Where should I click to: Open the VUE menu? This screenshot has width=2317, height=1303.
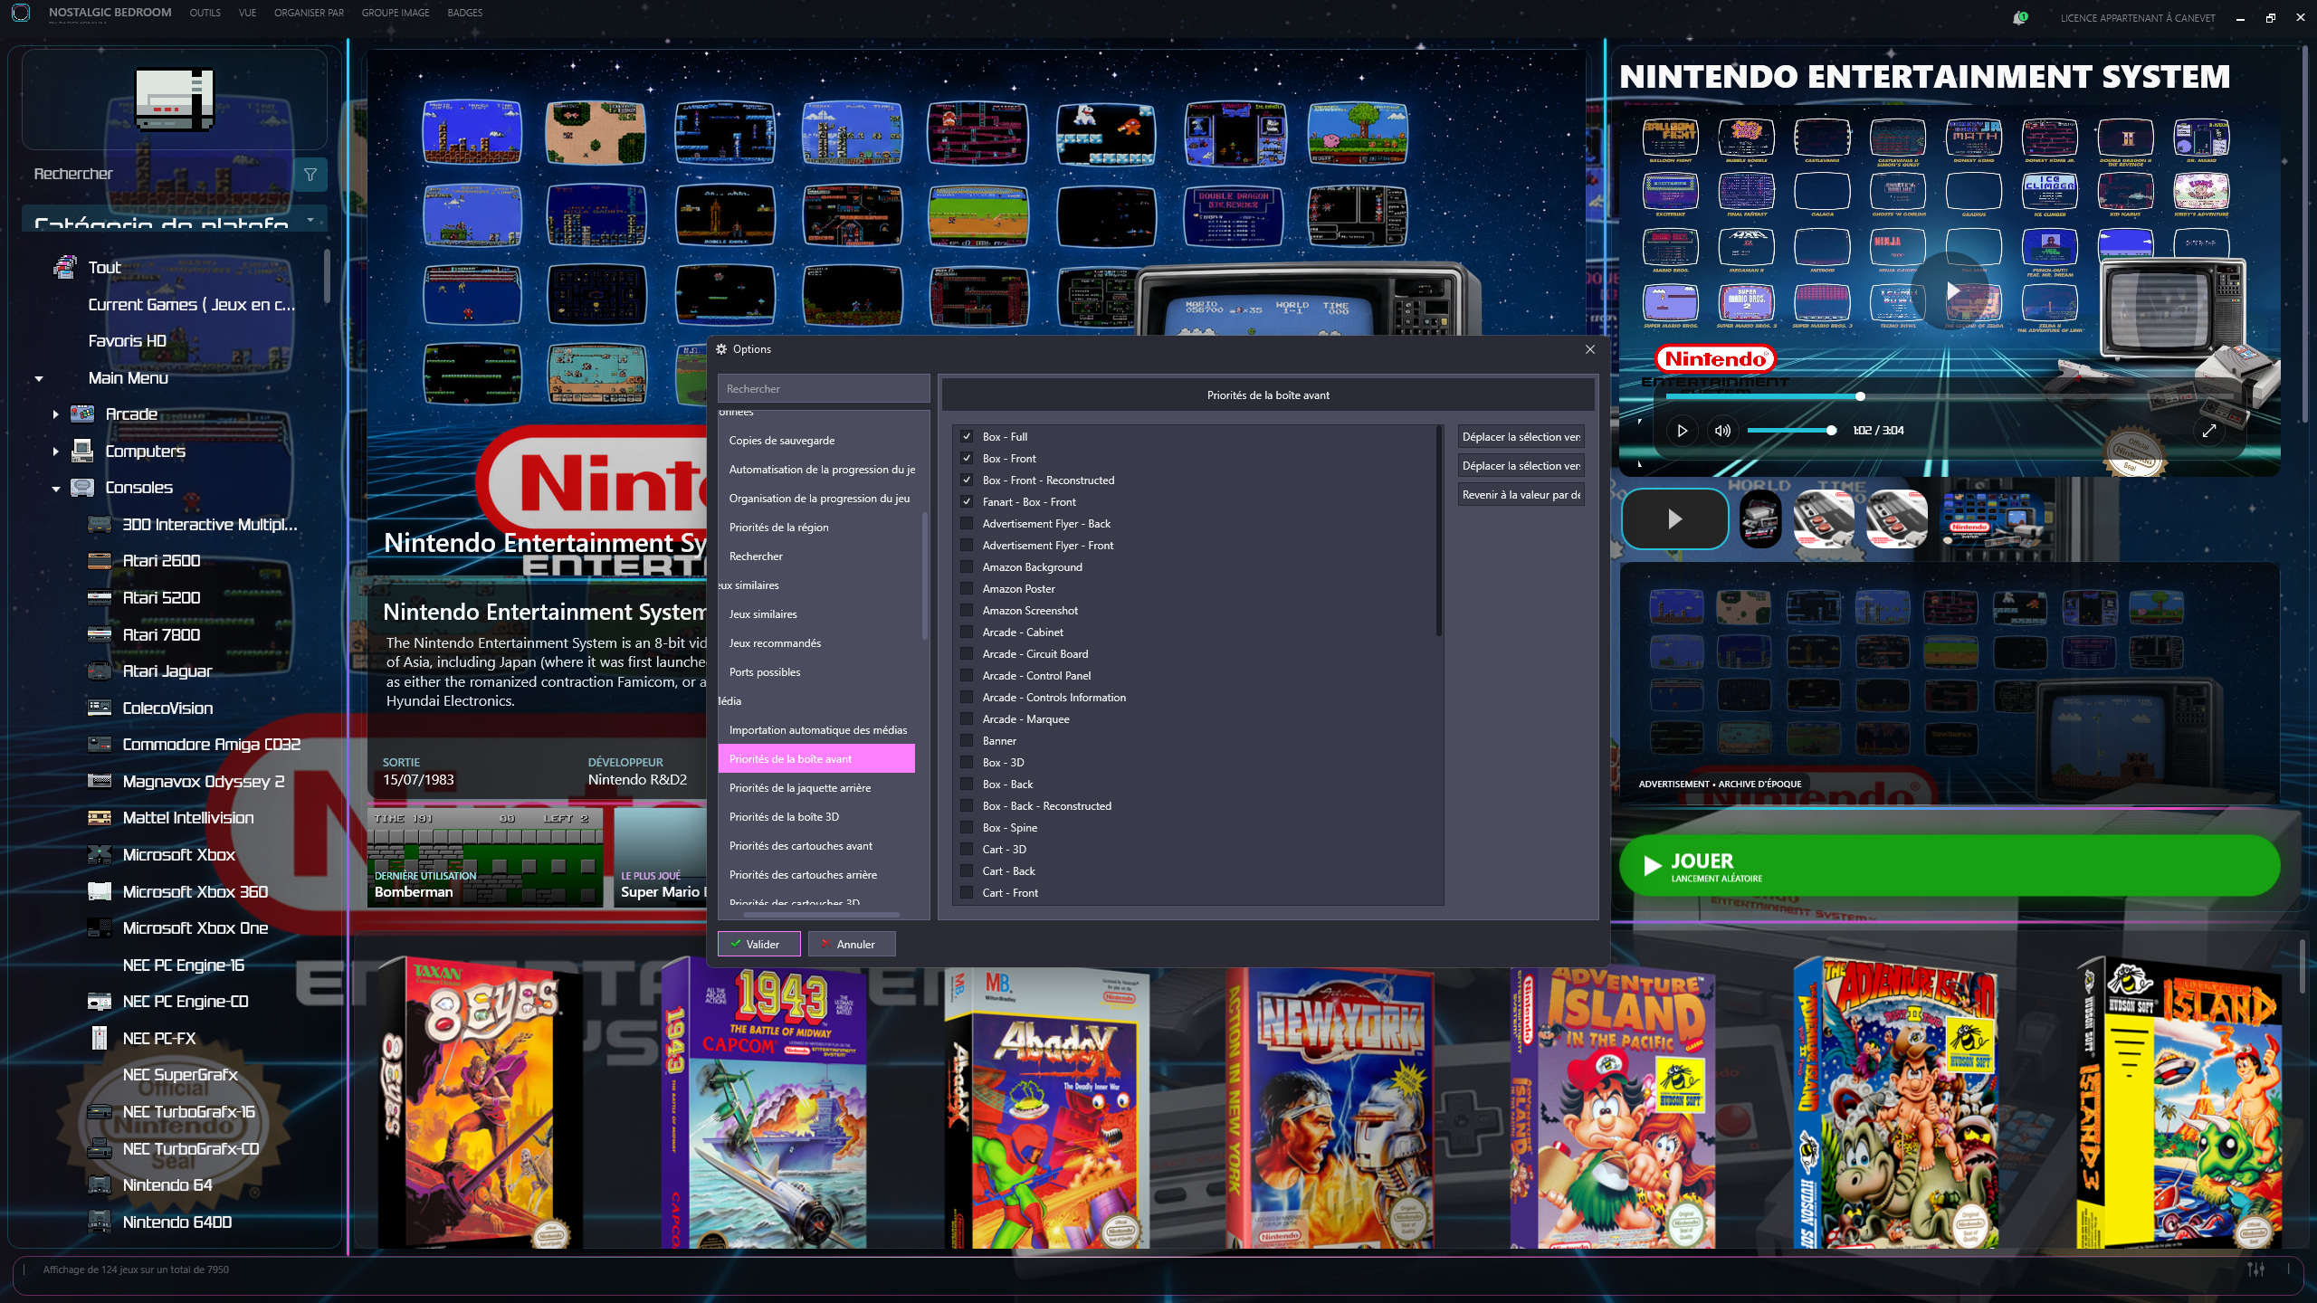[x=247, y=13]
